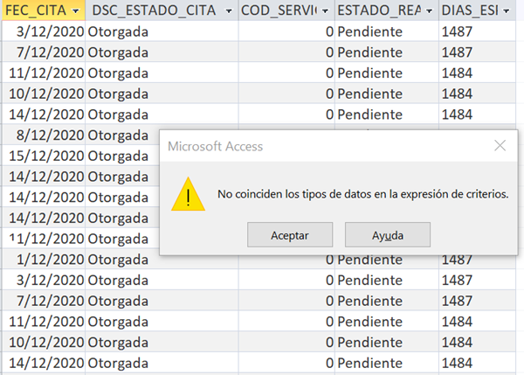Expand the DSC_ESTADO_CITA column dropdown arrow
This screenshot has width=524, height=375.
coord(228,10)
